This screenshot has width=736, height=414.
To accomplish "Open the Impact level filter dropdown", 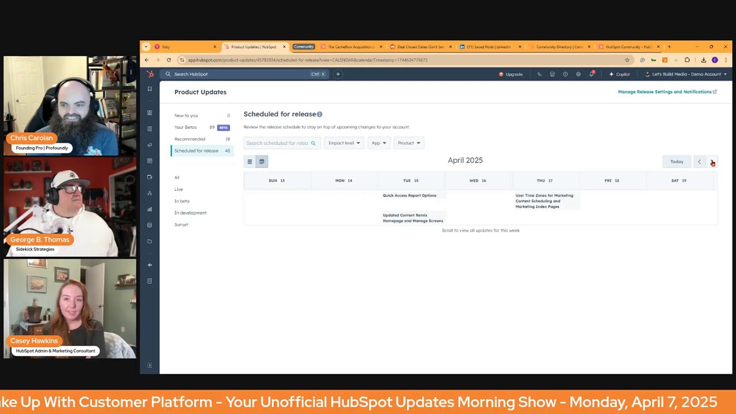I will point(344,143).
